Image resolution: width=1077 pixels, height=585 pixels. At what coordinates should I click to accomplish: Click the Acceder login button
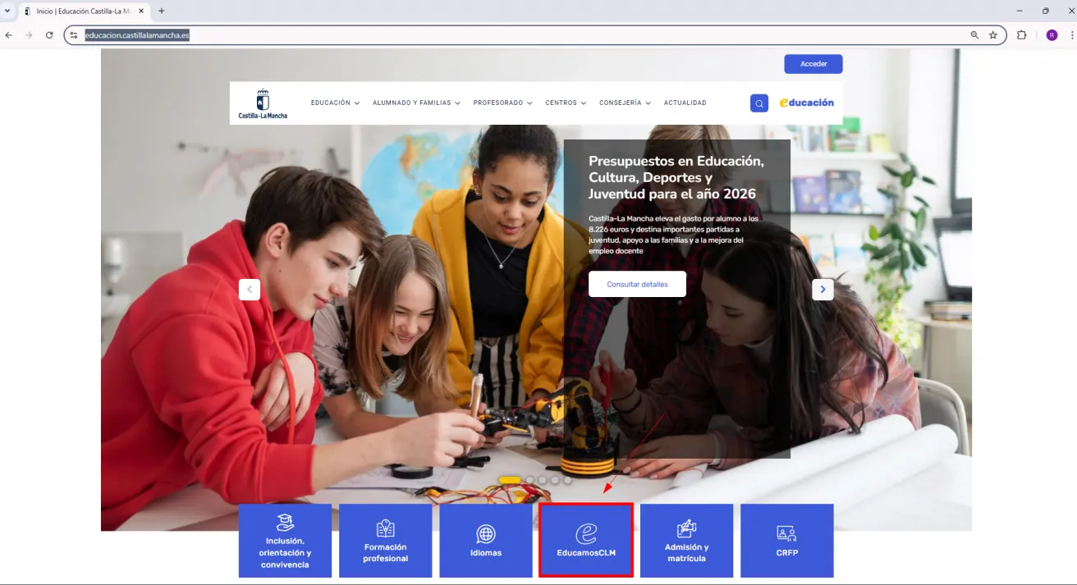click(x=813, y=63)
